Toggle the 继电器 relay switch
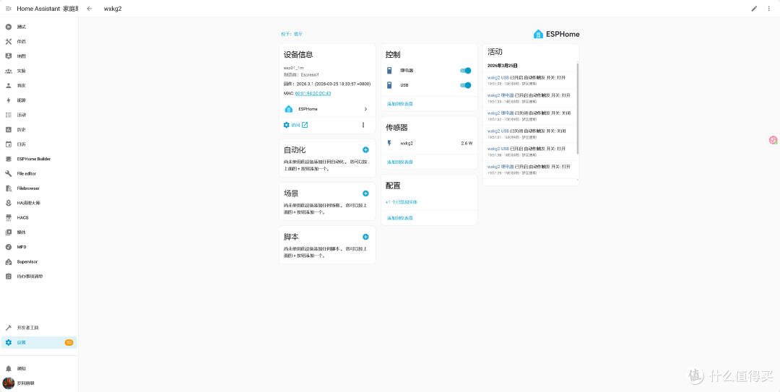Image resolution: width=780 pixels, height=392 pixels. coord(466,71)
